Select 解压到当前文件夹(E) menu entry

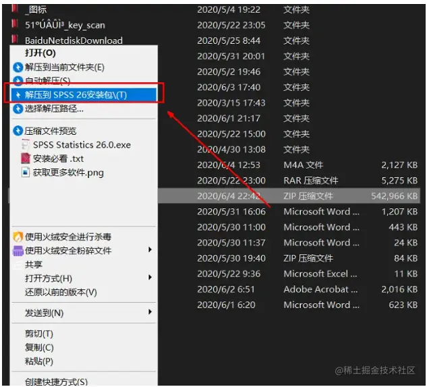[x=65, y=67]
